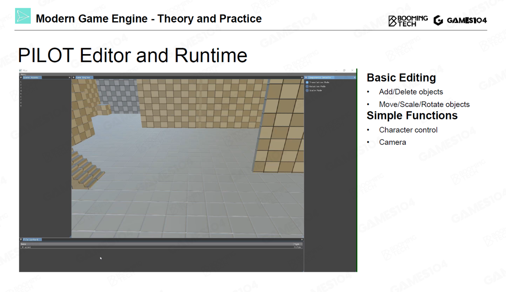Click the Pilot app icon in title bar
This screenshot has width=506, height=292.
[21, 71]
